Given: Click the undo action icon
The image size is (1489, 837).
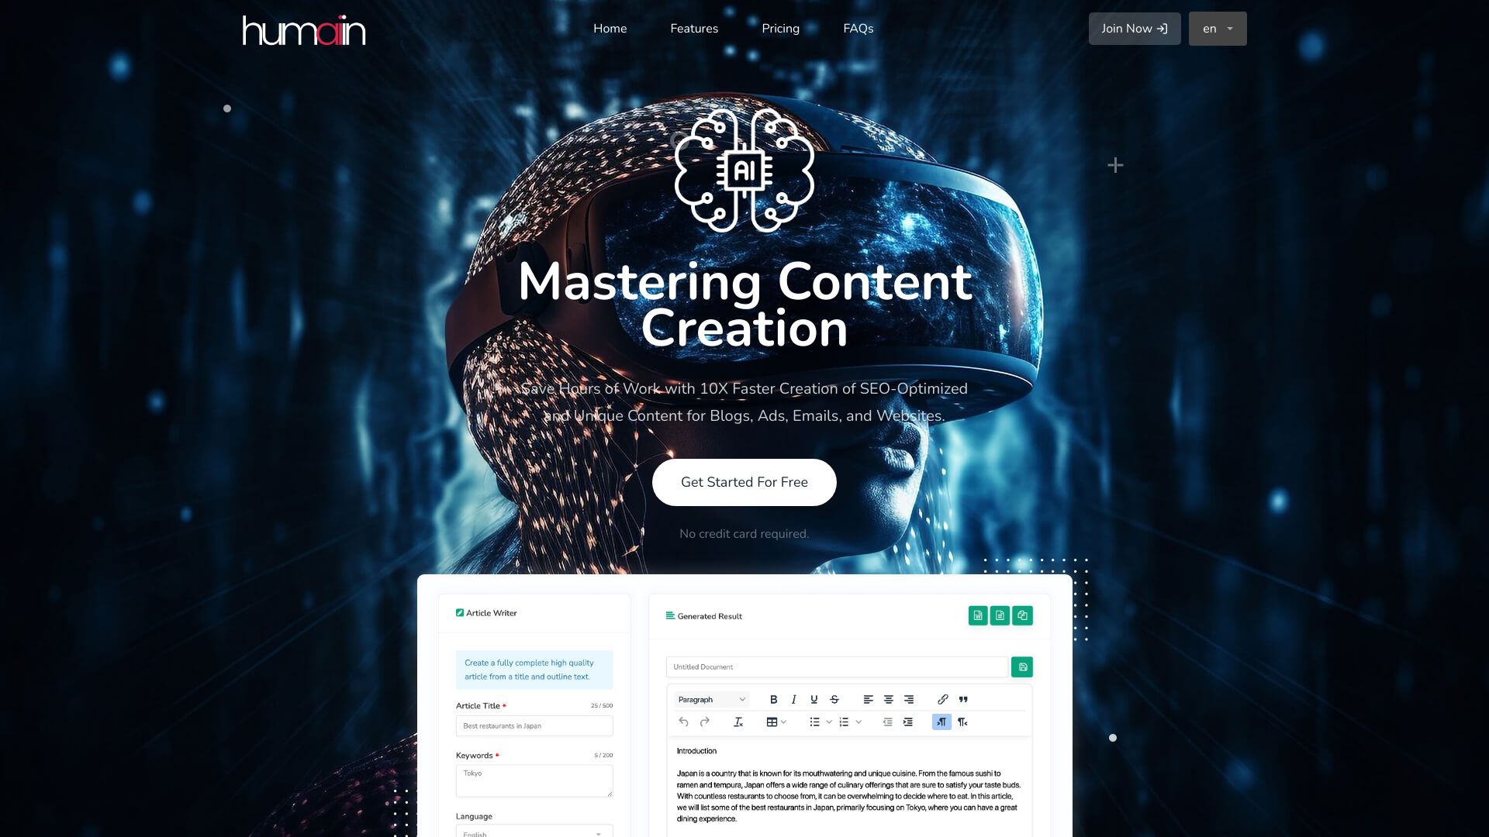Looking at the screenshot, I should tap(682, 722).
